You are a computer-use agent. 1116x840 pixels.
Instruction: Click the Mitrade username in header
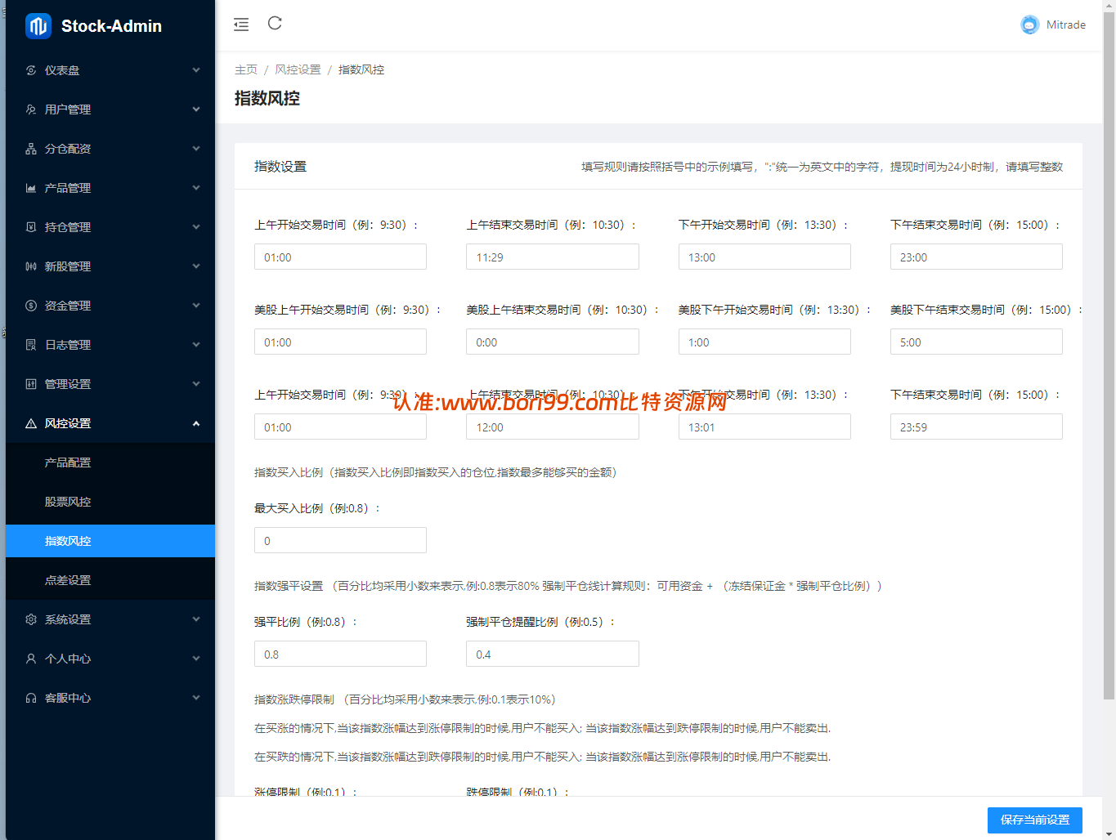[1066, 25]
